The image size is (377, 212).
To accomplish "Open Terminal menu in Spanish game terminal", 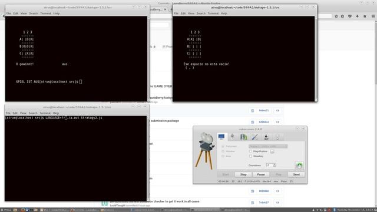I will tap(213, 14).
